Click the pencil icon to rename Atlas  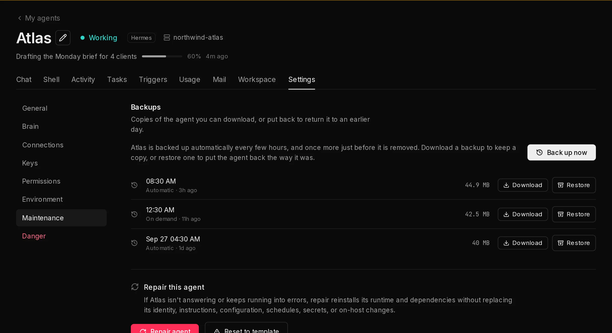63,38
